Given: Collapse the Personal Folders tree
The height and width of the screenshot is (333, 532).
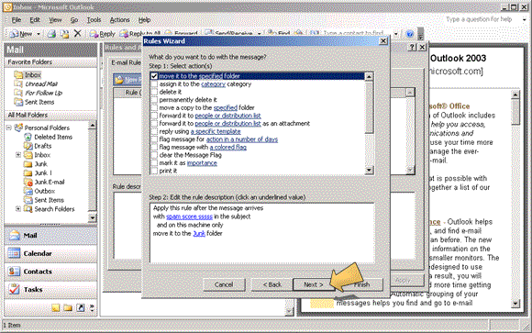Looking at the screenshot, I should pyautogui.click(x=9, y=128).
